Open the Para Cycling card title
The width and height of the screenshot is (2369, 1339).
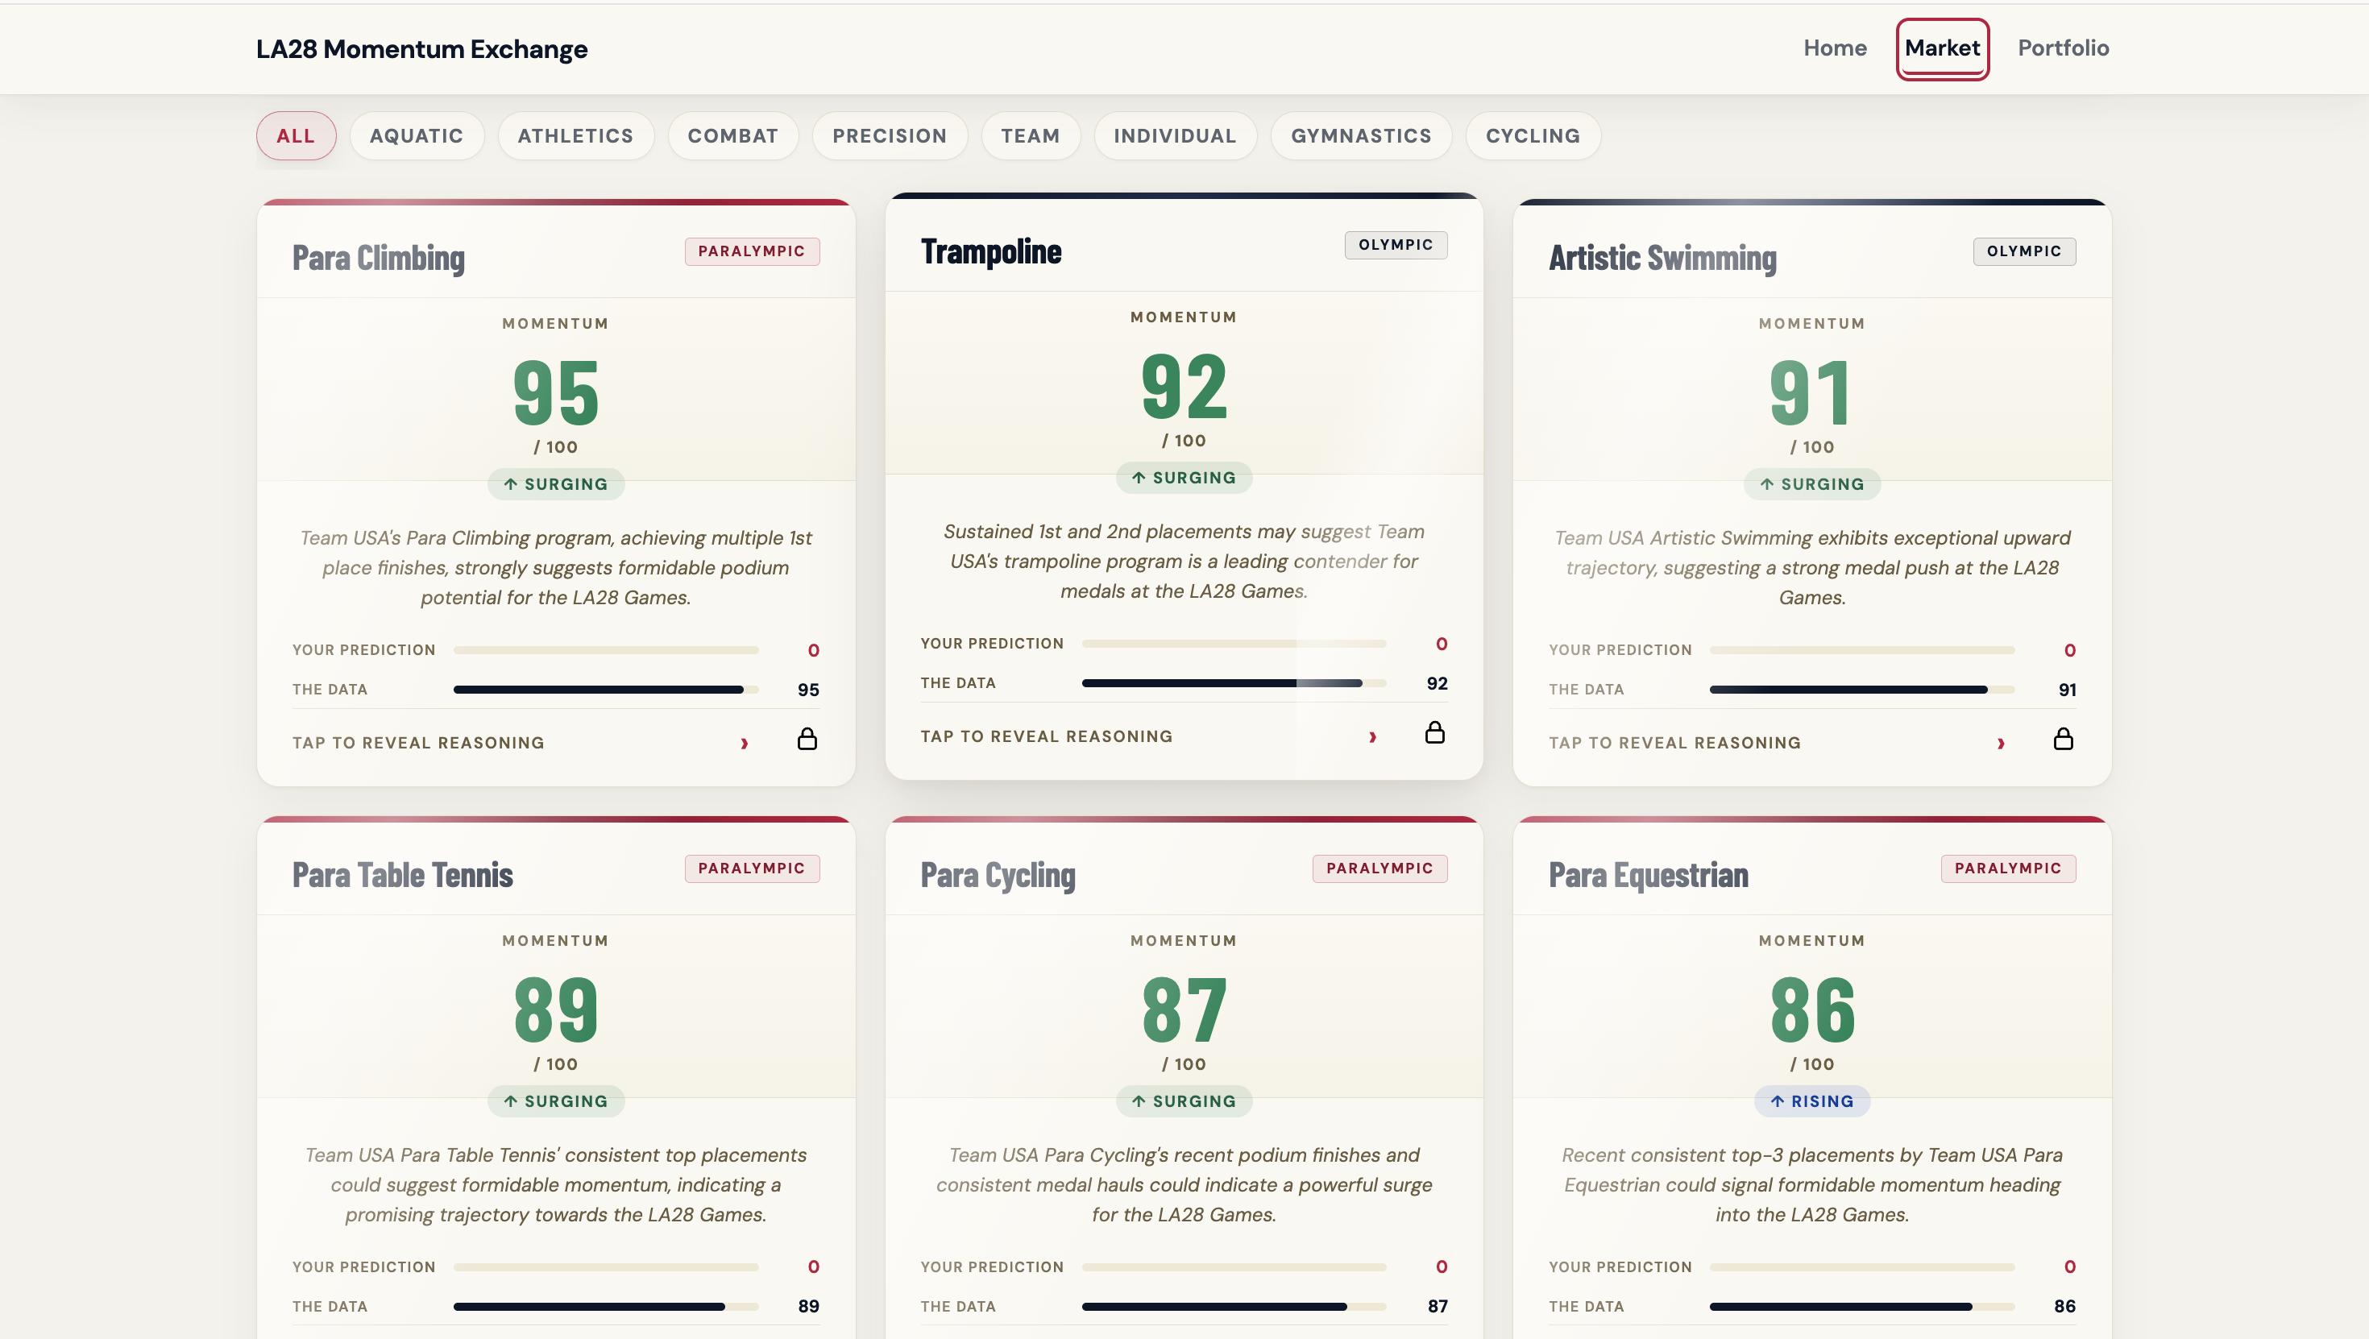[998, 875]
